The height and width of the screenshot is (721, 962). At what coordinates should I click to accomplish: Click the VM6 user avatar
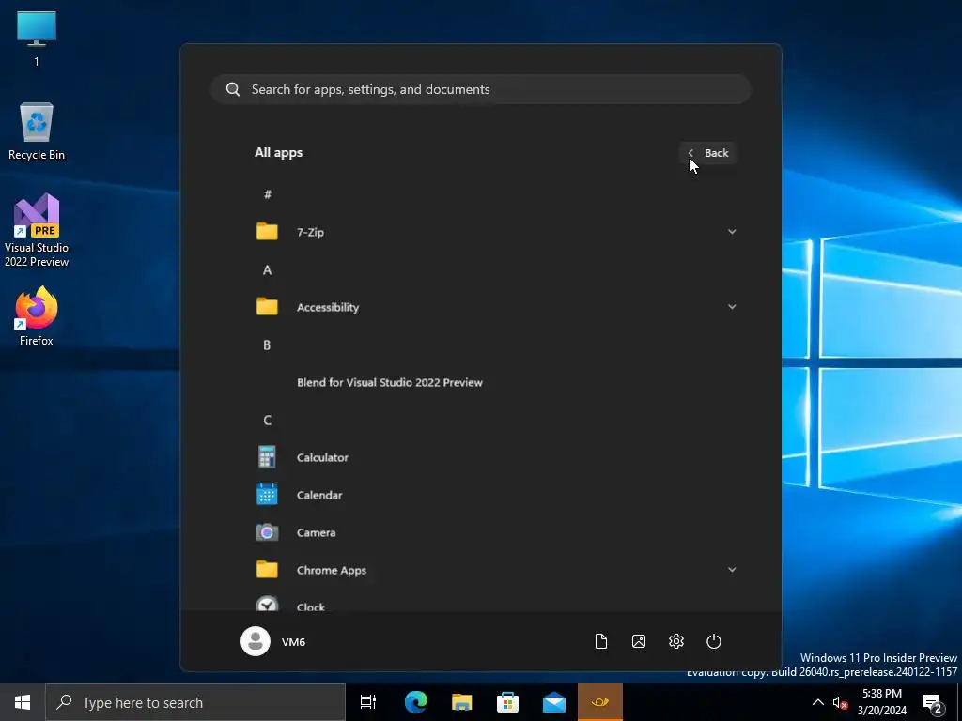click(x=256, y=641)
